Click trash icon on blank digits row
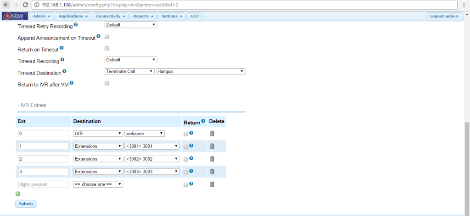The image size is (470, 216). pyautogui.click(x=212, y=184)
